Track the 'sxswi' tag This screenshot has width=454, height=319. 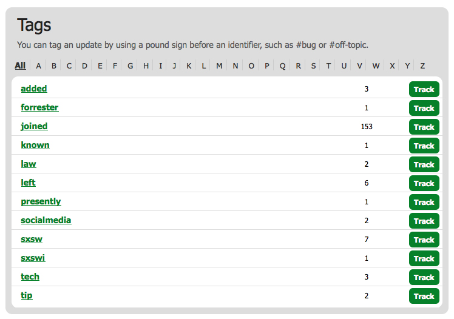click(x=424, y=258)
